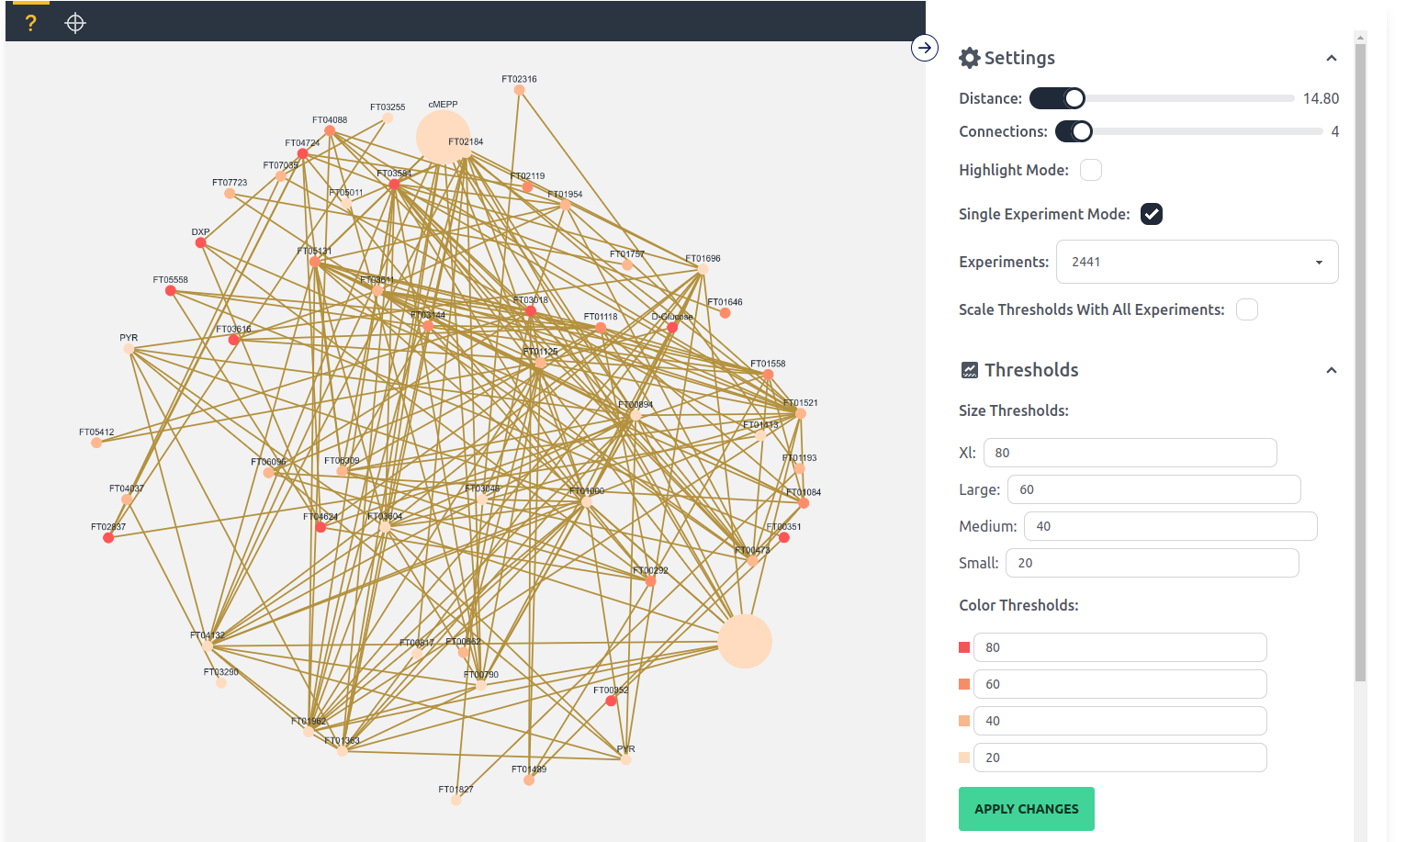
Task: Check Scale Thresholds With All Experiments
Action: coord(1247,309)
